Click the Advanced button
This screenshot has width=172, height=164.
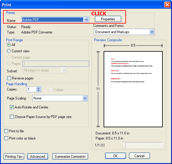pos(38,157)
